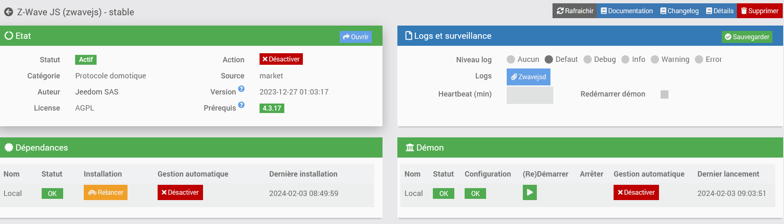Click the Protocole domotique category text
Screen dimensions: 784x224
click(x=111, y=76)
